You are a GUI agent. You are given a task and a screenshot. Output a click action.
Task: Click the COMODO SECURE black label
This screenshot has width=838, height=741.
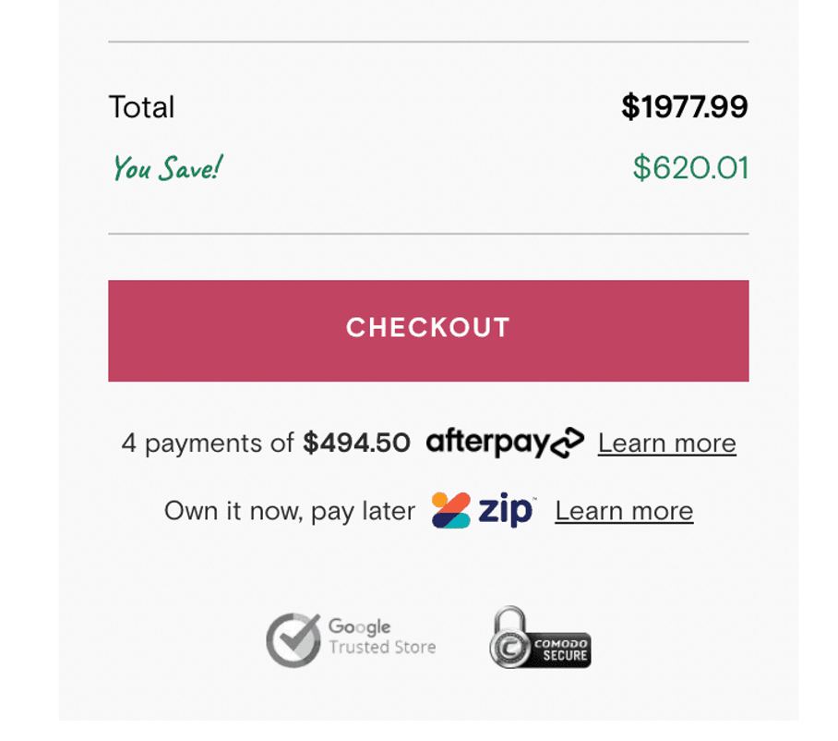[560, 650]
